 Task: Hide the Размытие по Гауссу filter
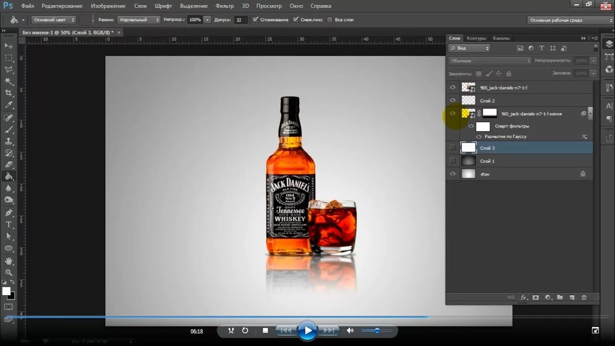click(479, 136)
